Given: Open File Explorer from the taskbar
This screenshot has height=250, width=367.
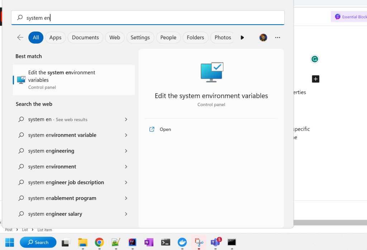Looking at the screenshot, I should pos(83,242).
